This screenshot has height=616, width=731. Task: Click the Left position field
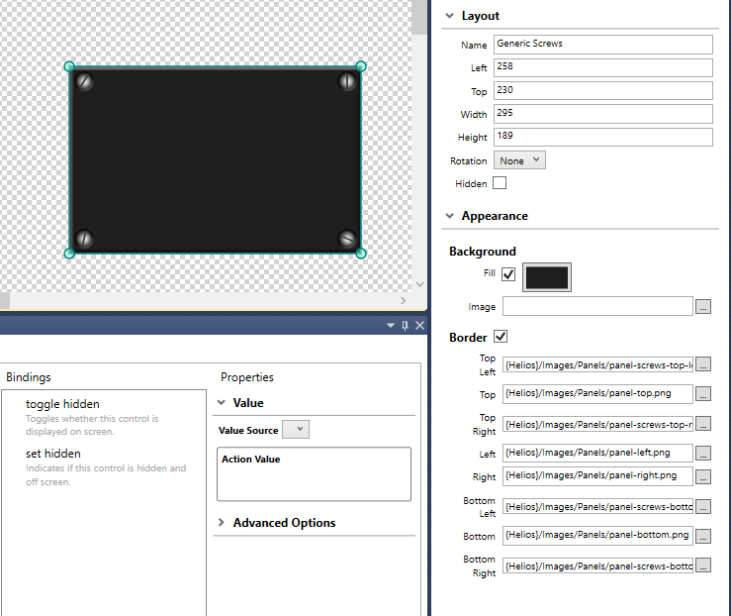point(602,66)
